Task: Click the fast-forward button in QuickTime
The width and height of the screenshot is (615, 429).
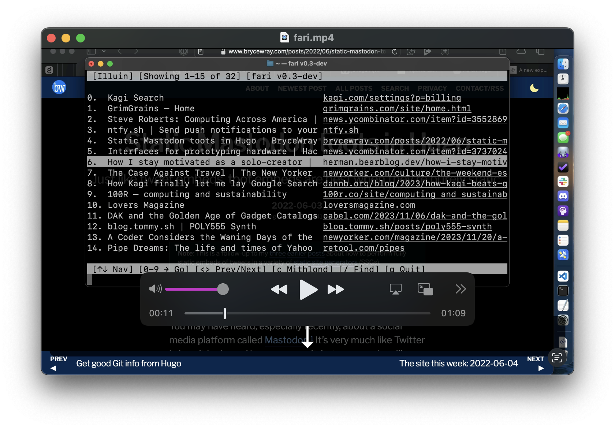Action: 336,290
